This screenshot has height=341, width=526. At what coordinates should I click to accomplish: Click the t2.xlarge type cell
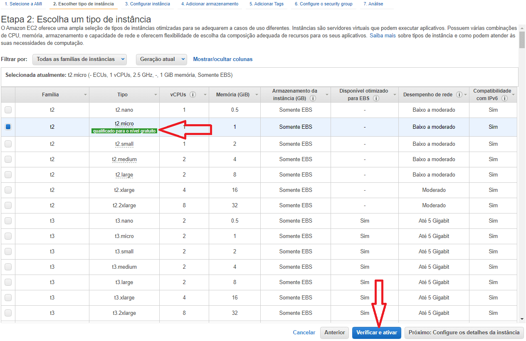124,190
